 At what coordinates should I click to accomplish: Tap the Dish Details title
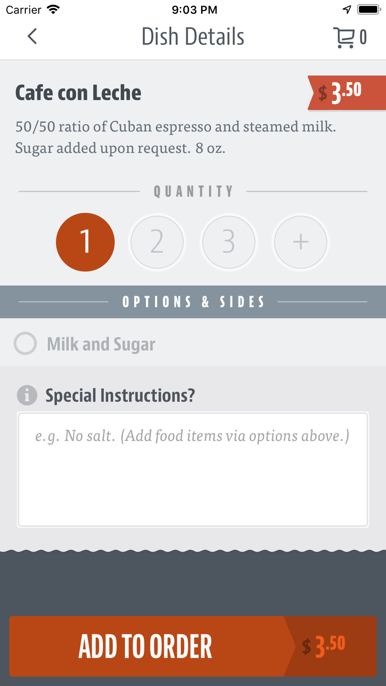(x=193, y=37)
